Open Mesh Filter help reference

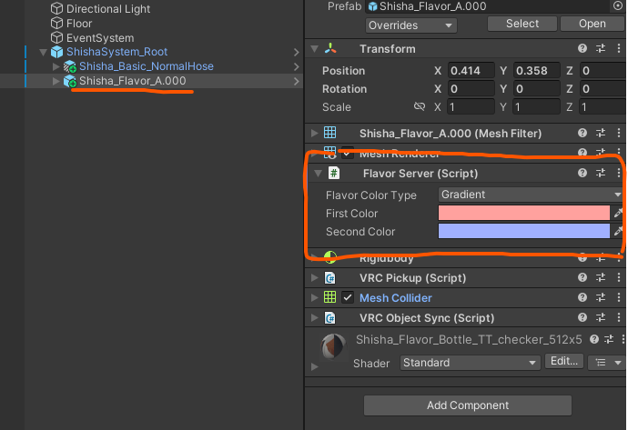(582, 133)
